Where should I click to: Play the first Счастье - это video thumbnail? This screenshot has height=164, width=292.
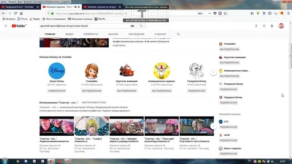click(x=57, y=126)
